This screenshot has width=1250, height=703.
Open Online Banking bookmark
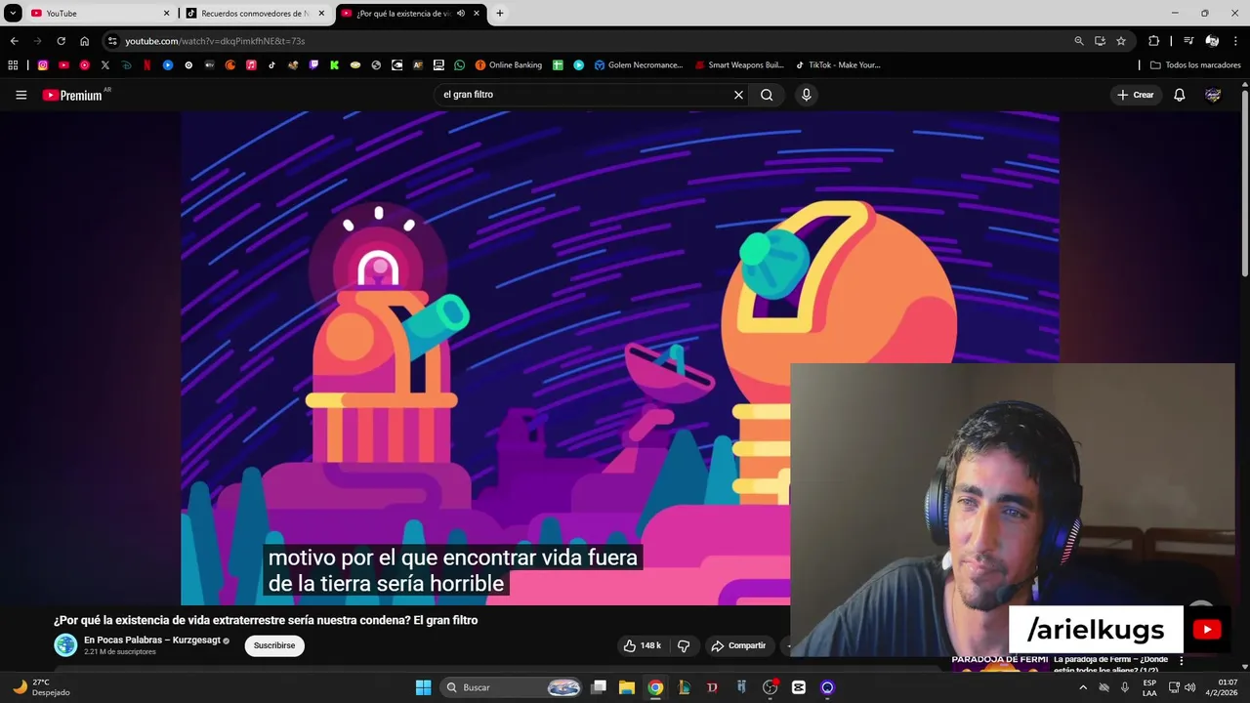pyautogui.click(x=509, y=65)
